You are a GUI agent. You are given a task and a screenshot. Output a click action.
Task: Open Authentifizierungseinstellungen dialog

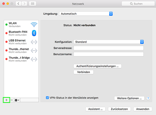pyautogui.click(x=98, y=66)
